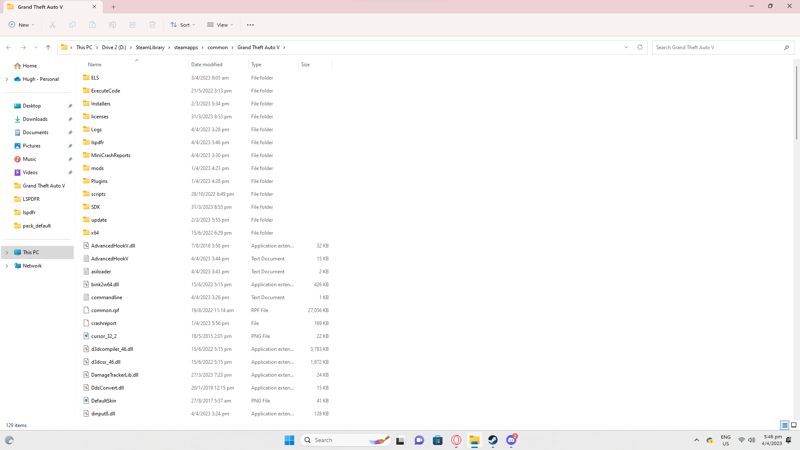Expand the Network tree node

[x=7, y=266]
